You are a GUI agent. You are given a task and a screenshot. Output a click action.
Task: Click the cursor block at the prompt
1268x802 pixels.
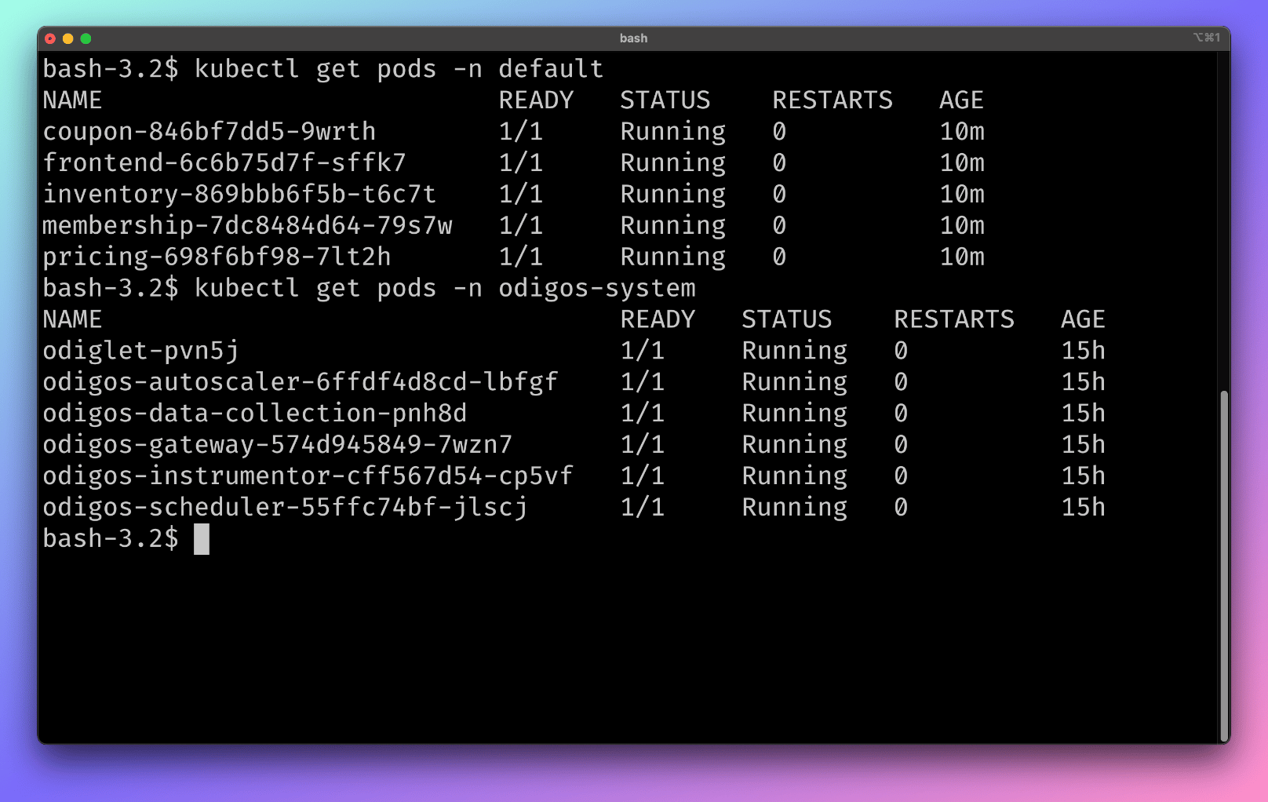click(202, 539)
